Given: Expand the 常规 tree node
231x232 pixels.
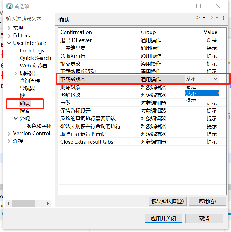Looking at the screenshot, I should click(x=9, y=28).
